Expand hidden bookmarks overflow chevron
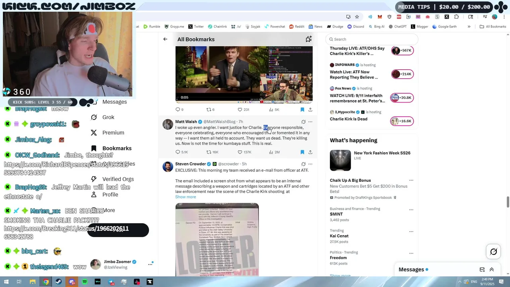 pos(469,27)
